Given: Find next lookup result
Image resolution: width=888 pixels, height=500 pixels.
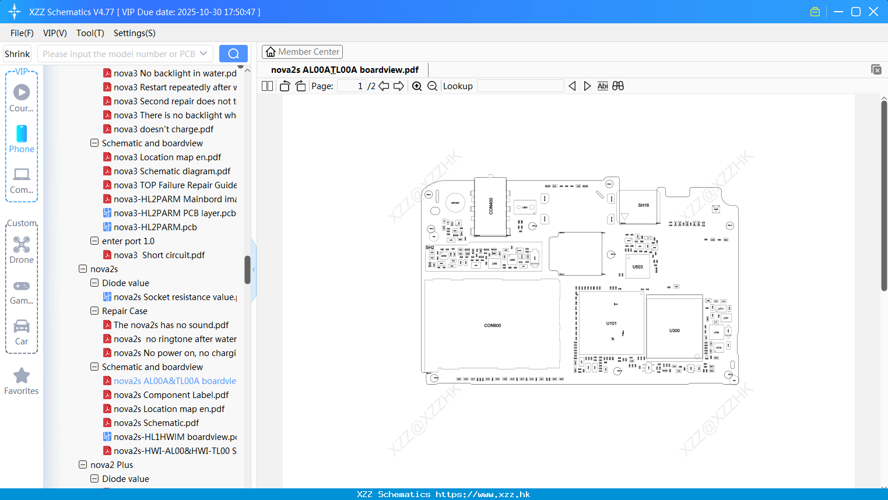Looking at the screenshot, I should pos(587,86).
